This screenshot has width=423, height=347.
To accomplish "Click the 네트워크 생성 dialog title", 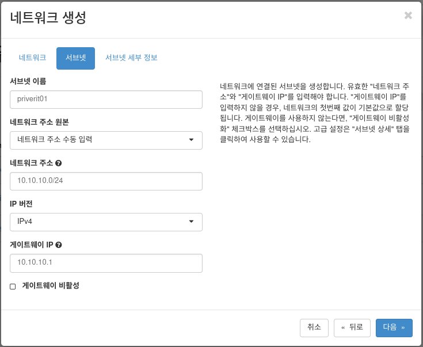I will [48, 17].
